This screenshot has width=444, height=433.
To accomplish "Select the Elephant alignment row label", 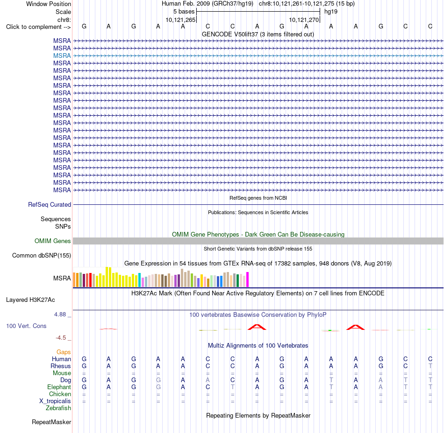I will point(59,387).
